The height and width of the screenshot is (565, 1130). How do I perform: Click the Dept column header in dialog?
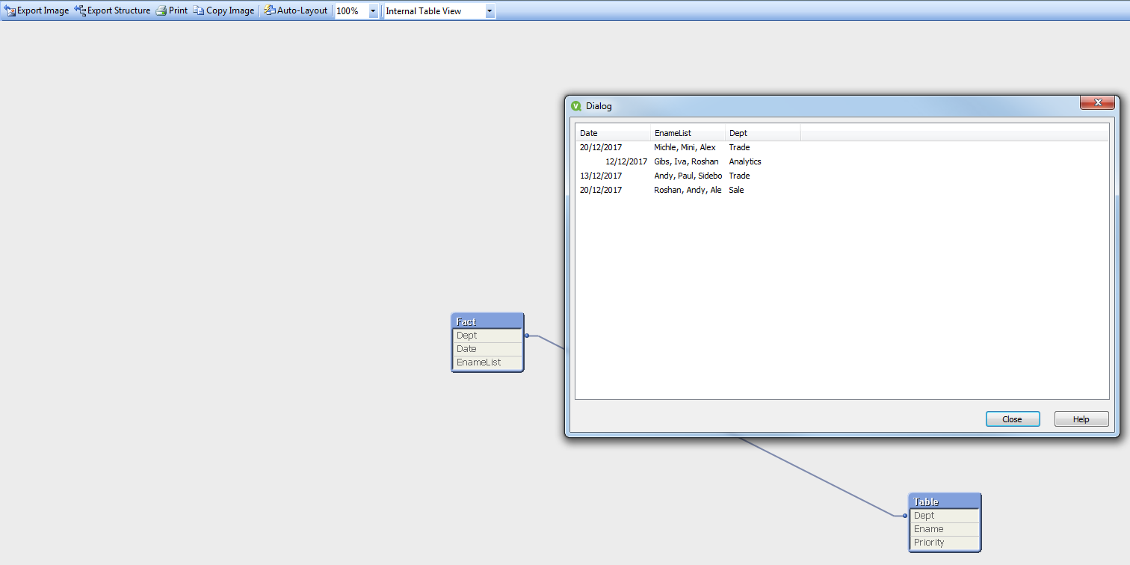coord(763,133)
